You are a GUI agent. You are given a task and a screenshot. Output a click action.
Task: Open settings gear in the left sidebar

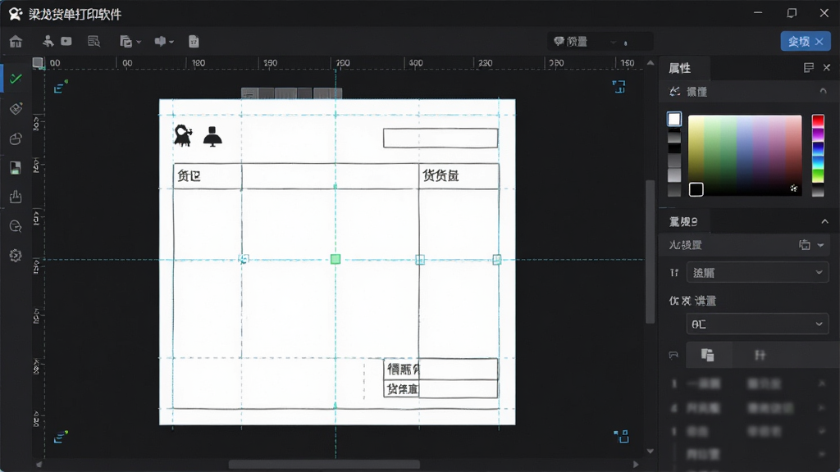[16, 256]
